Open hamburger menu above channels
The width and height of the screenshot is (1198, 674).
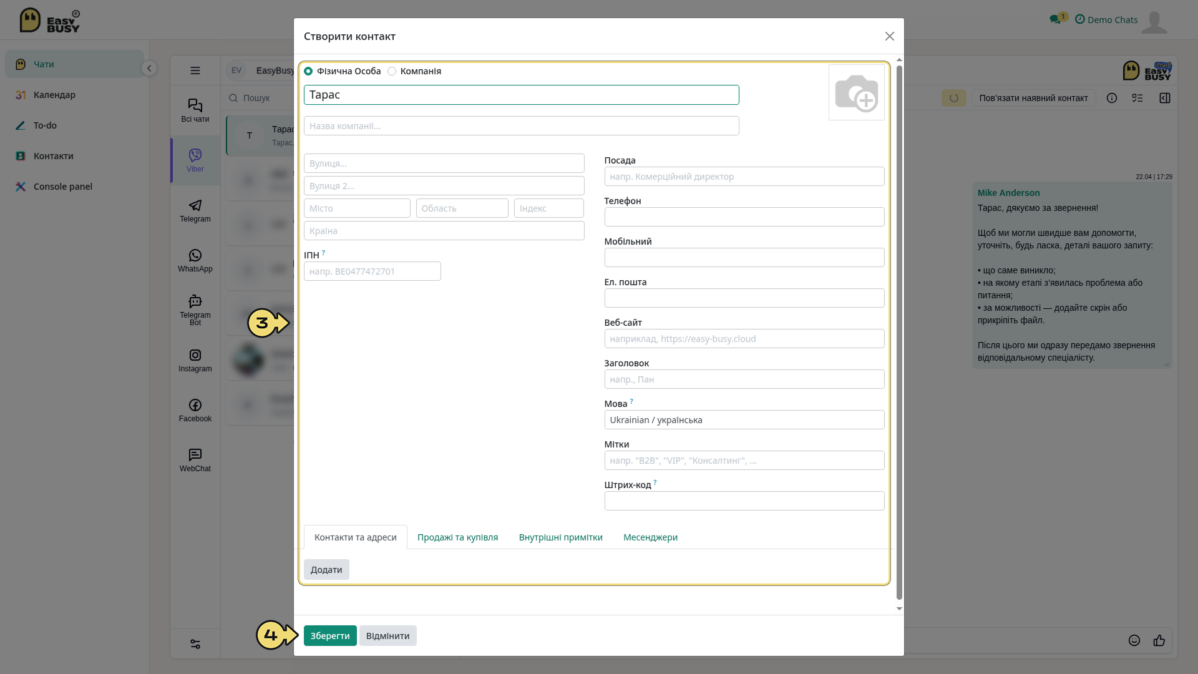195,71
